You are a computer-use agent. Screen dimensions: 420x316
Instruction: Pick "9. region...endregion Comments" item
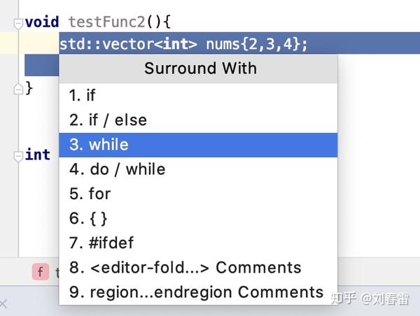tap(196, 292)
